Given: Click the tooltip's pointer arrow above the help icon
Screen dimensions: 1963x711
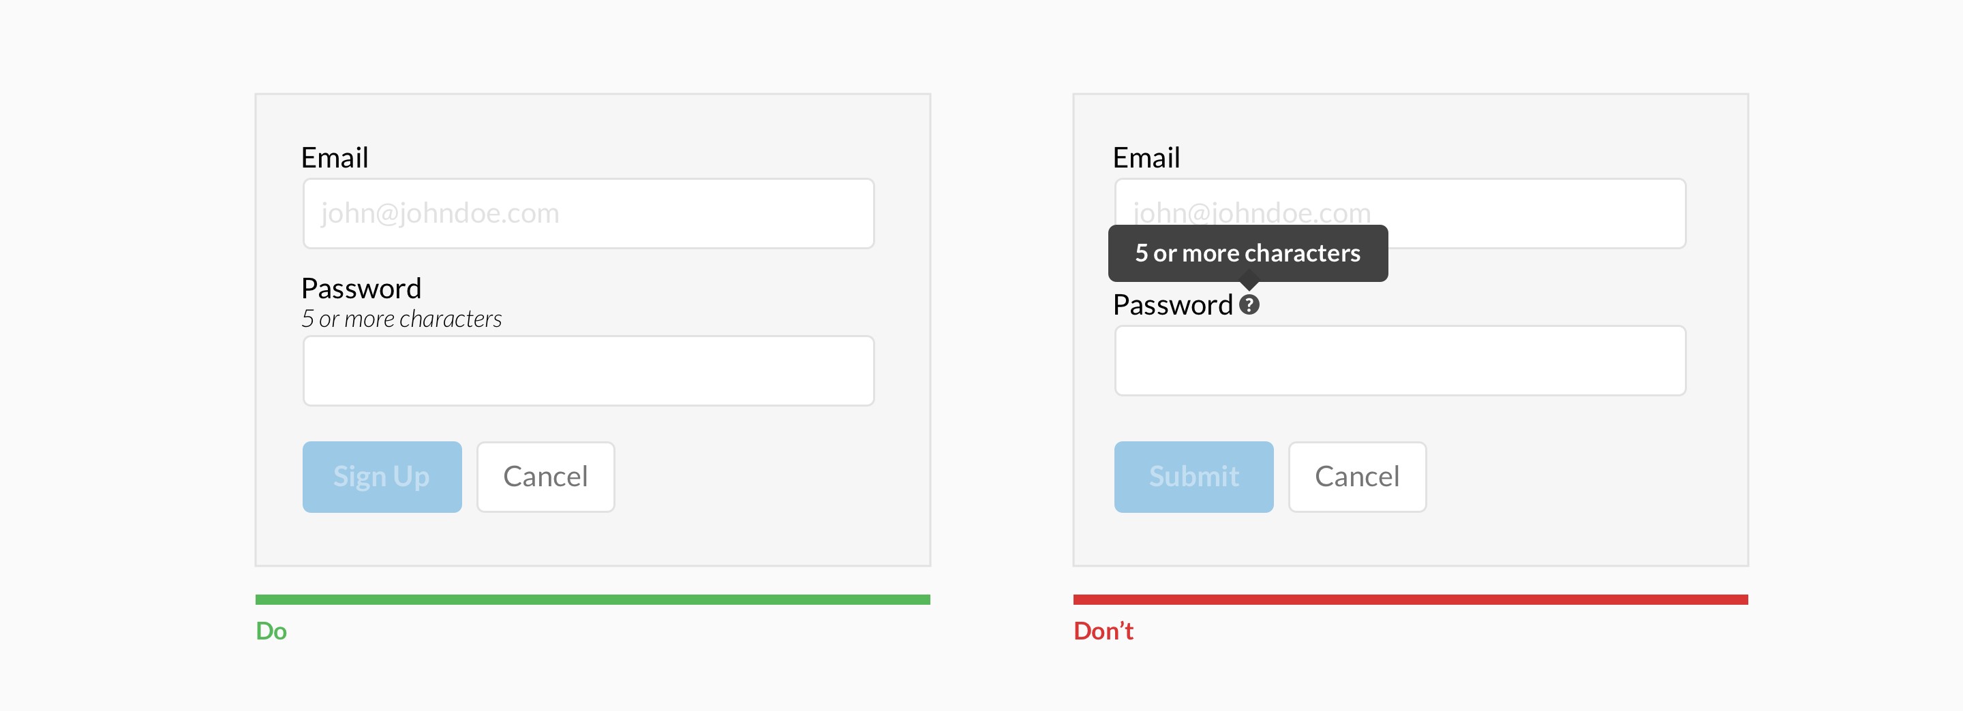Looking at the screenshot, I should point(1249,285).
